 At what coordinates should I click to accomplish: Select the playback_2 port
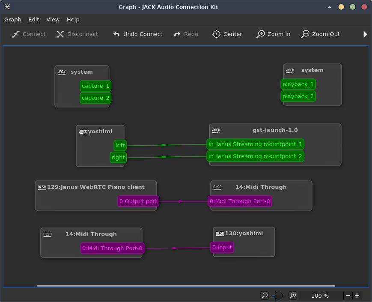click(298, 96)
